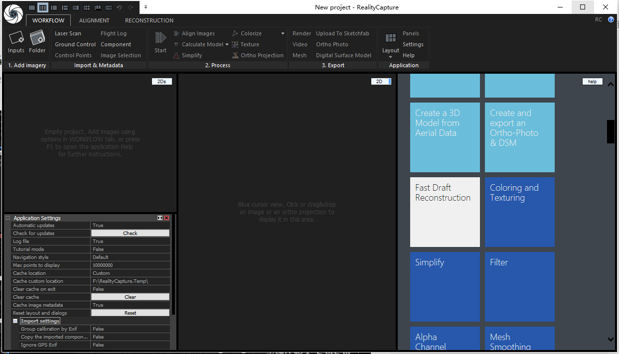Click the RealityCapture logo application button

13,13
